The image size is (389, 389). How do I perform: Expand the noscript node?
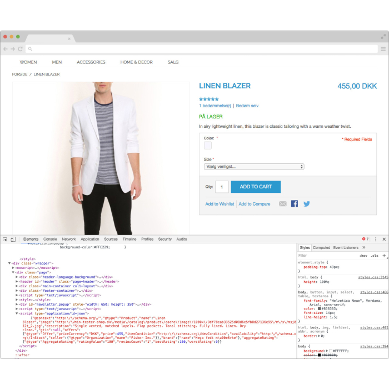(x=13, y=268)
